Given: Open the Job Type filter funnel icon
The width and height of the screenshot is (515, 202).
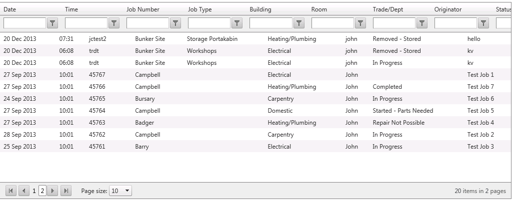Looking at the screenshot, I should coord(237,23).
